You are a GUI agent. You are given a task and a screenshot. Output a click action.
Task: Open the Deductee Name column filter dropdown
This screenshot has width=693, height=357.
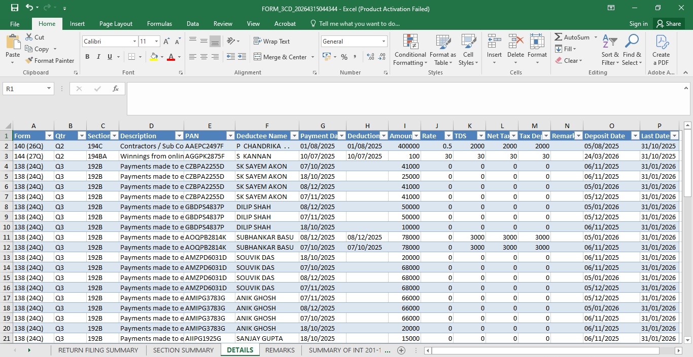(x=293, y=136)
